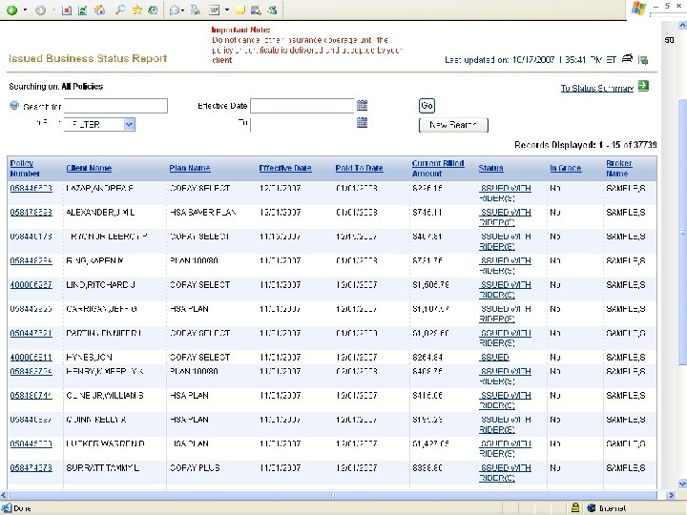Click the Search for text field

point(116,106)
